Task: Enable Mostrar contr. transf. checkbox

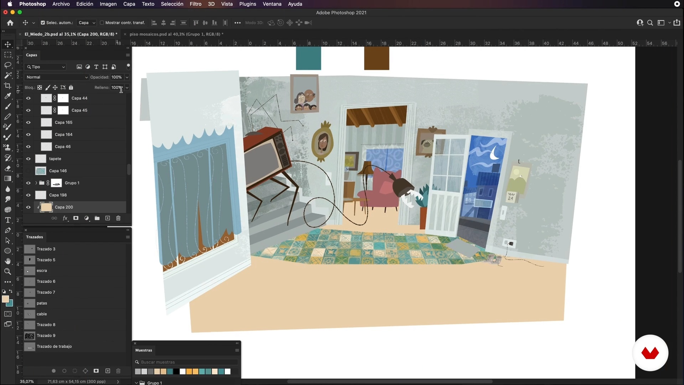Action: tap(102, 23)
